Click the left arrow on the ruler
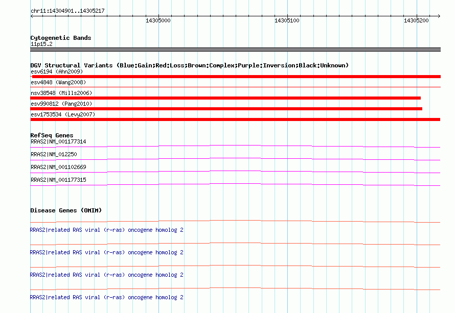This screenshot has height=313, width=455. 32,16
